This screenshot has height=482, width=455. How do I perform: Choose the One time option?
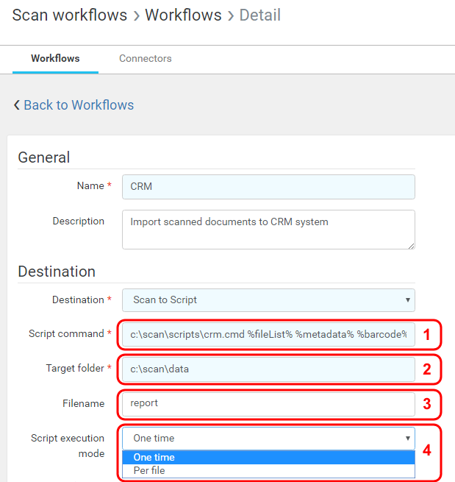click(154, 458)
